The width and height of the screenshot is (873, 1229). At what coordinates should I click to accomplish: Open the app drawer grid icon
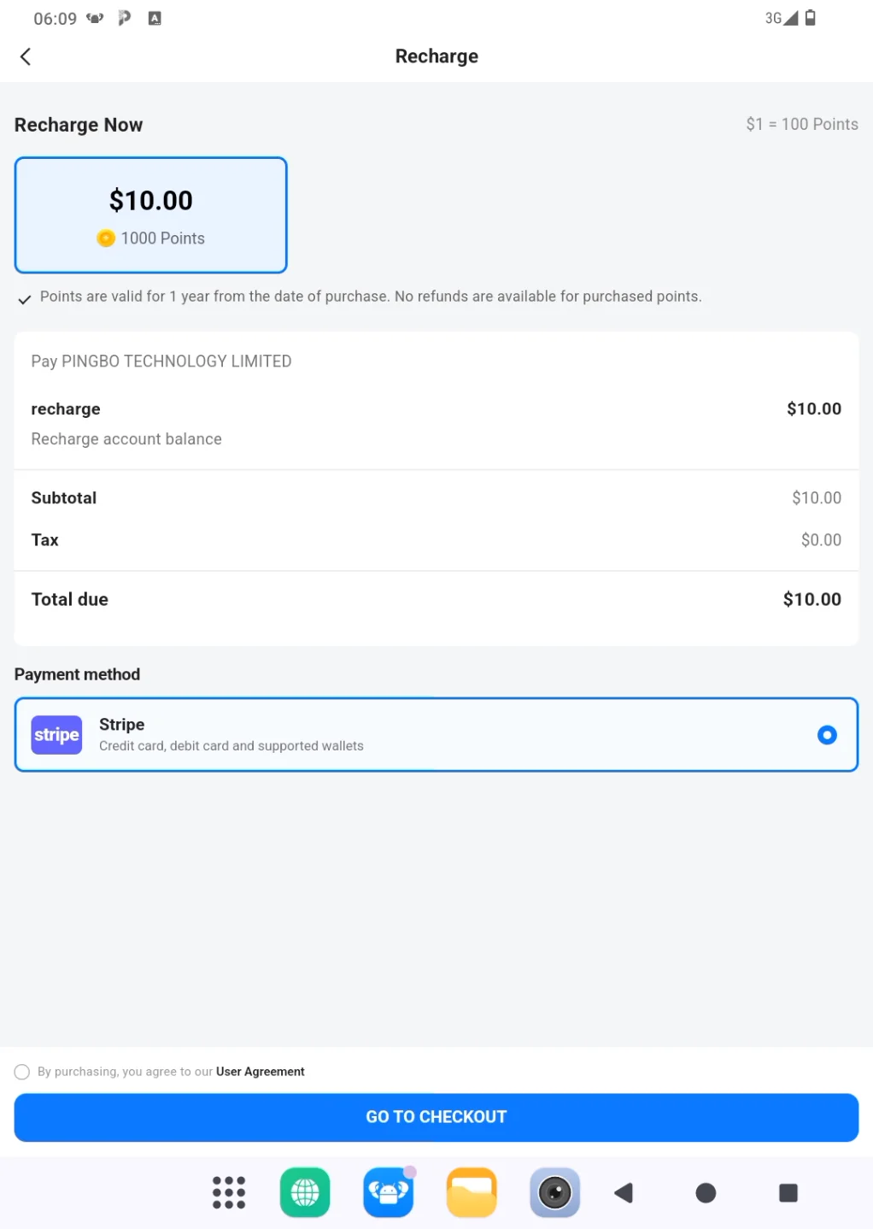(228, 1192)
